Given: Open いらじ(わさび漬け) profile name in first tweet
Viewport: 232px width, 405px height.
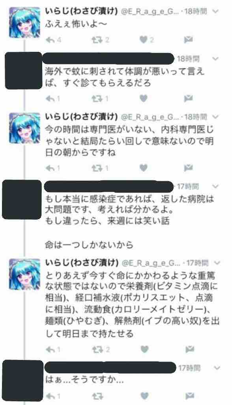Looking at the screenshot, I should (81, 11).
